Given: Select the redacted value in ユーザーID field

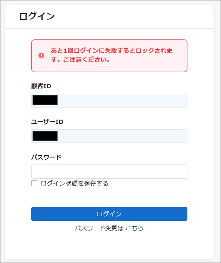Looking at the screenshot, I should [x=45, y=136].
